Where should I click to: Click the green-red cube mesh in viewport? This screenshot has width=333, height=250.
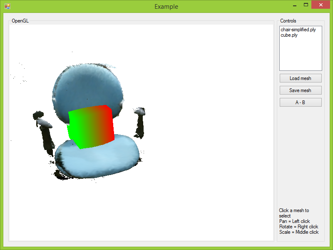91,127
